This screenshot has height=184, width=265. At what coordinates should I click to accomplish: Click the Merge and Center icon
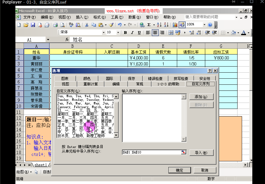tap(171, 32)
